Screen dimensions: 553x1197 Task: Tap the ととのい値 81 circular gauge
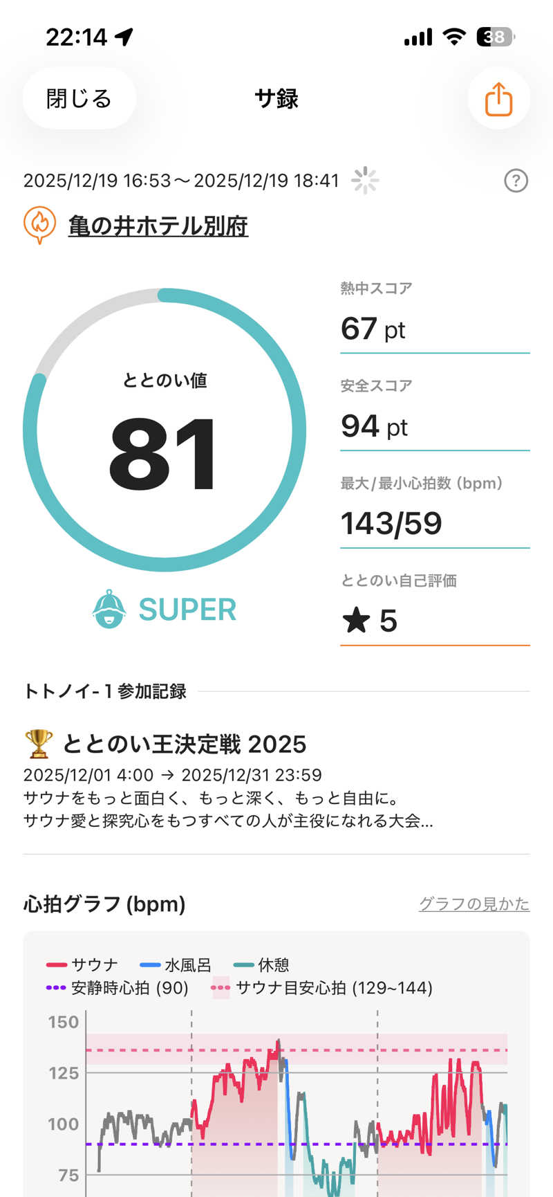point(164,430)
